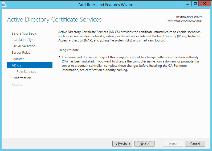The image size is (212, 151).
Task: Switch to the Features page
Action: [x=18, y=59]
